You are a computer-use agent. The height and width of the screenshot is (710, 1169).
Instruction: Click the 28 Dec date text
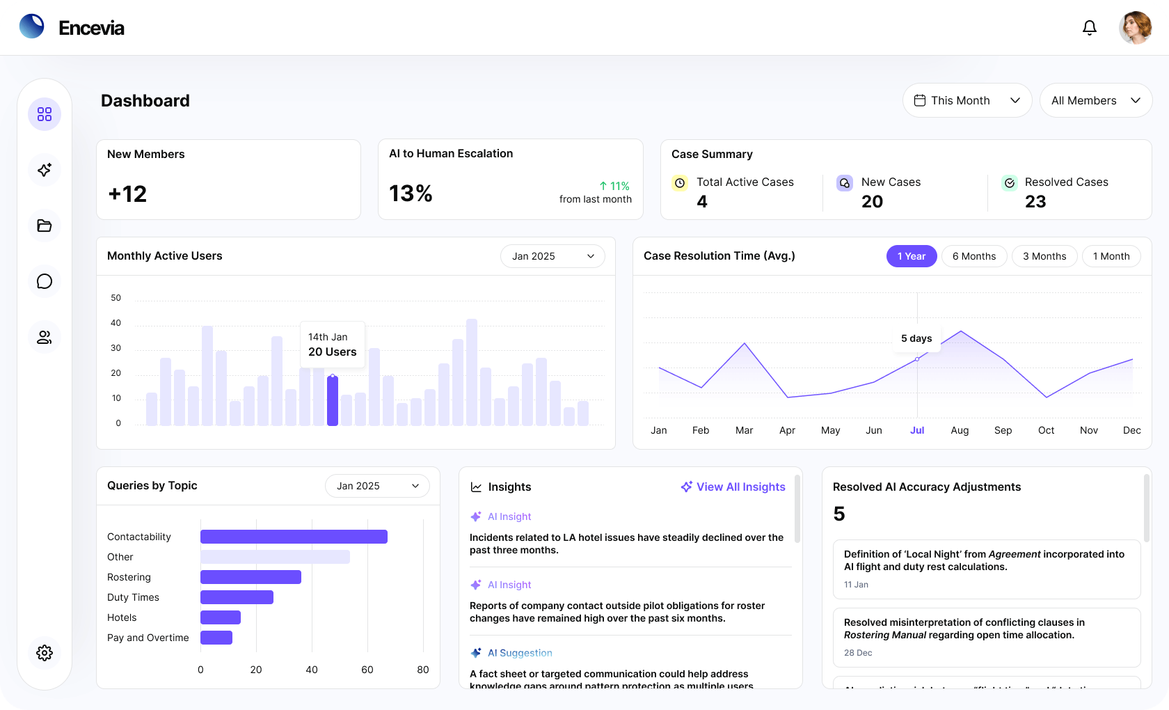pyautogui.click(x=858, y=653)
